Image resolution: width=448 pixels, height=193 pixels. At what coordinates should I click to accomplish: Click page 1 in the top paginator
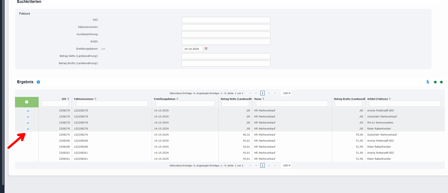pyautogui.click(x=262, y=93)
